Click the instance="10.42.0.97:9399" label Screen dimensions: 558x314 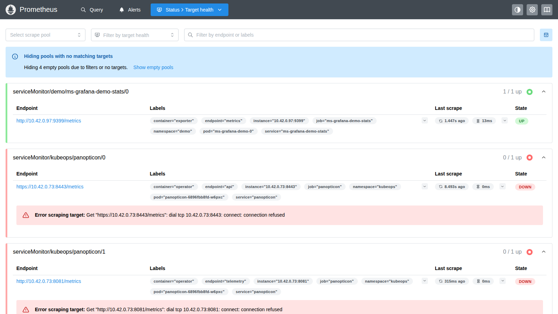pyautogui.click(x=279, y=121)
